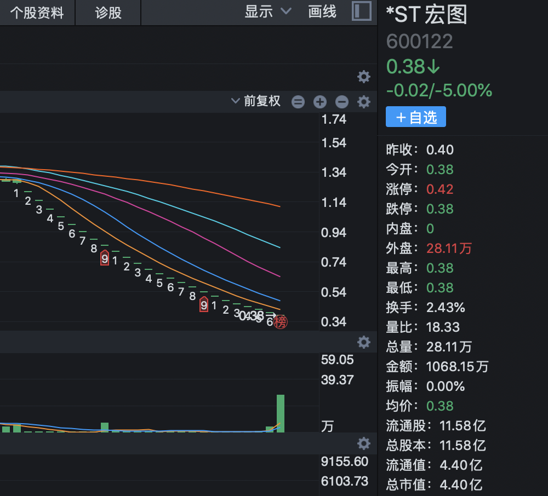Zoom in chart with plus icon
548x496 pixels.
pos(320,101)
